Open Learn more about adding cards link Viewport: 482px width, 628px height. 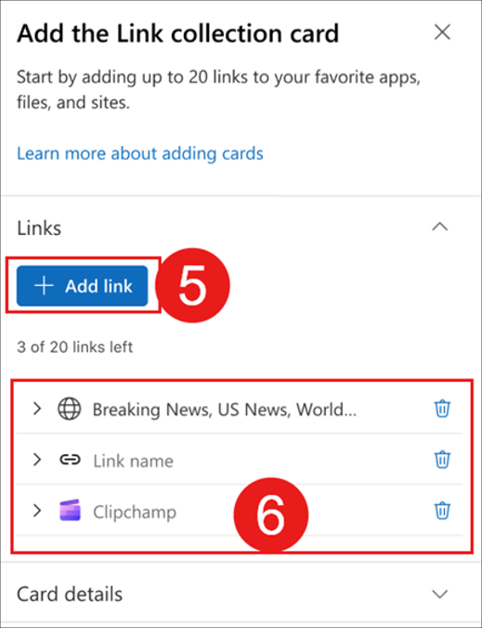(x=140, y=153)
